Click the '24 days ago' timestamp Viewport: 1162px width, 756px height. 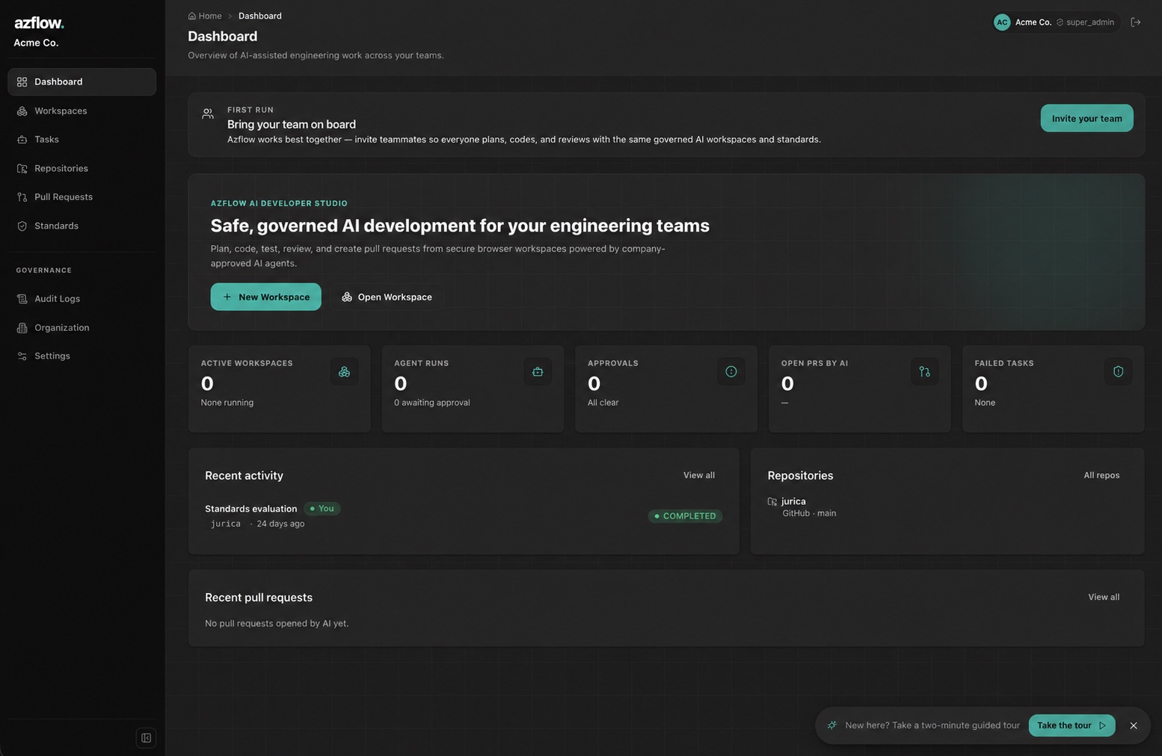[280, 524]
